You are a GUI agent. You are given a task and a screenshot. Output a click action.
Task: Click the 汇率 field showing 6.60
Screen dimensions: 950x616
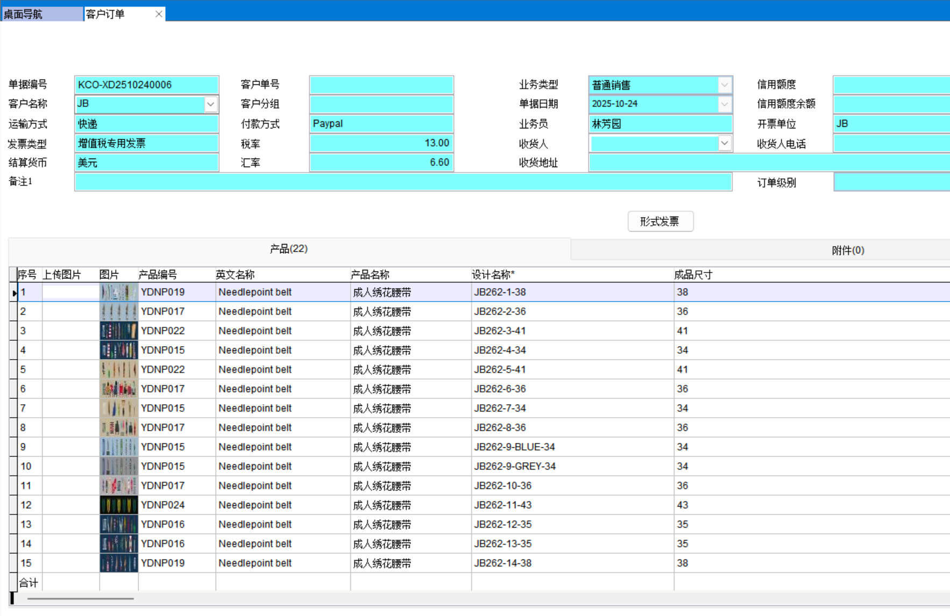tap(381, 163)
